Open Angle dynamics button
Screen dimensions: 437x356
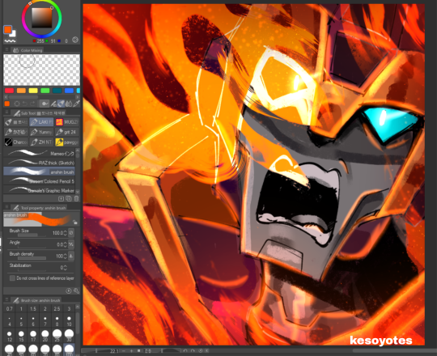pyautogui.click(x=71, y=244)
